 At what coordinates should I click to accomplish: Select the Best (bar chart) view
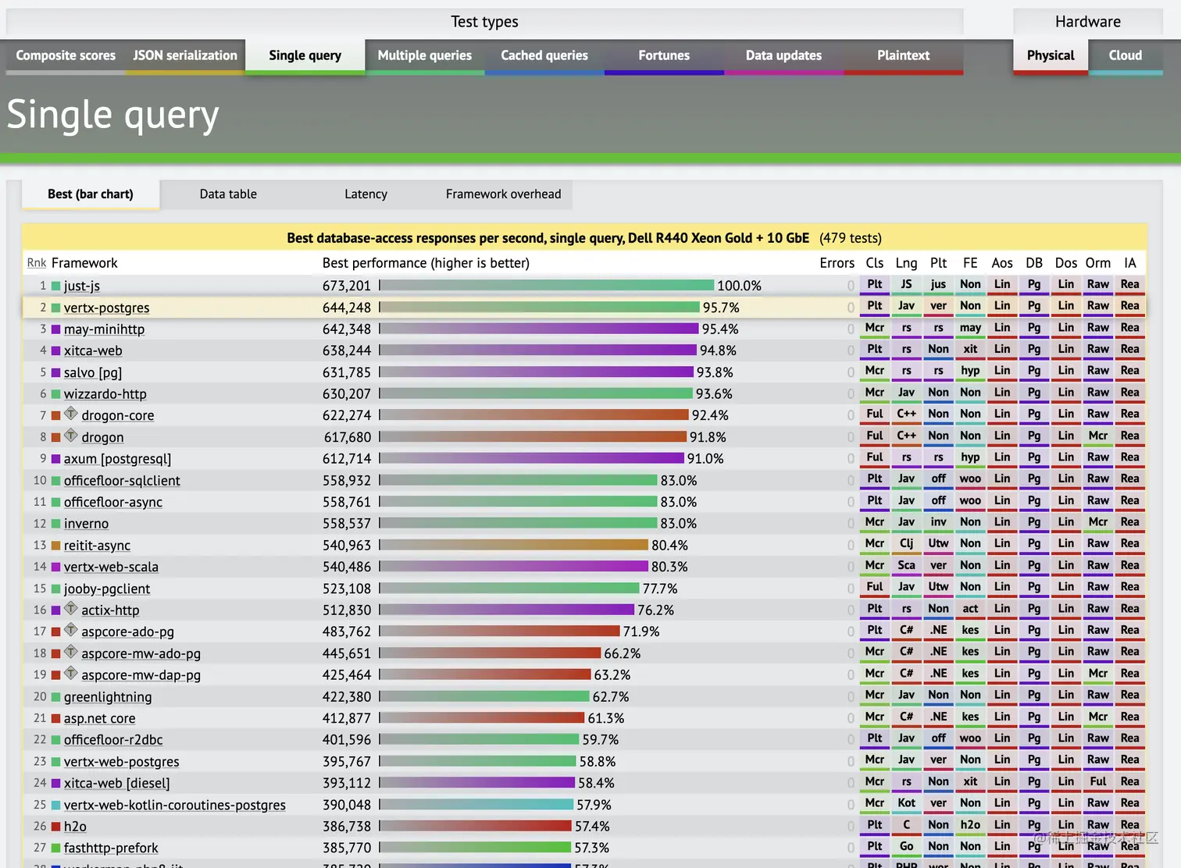tap(91, 194)
